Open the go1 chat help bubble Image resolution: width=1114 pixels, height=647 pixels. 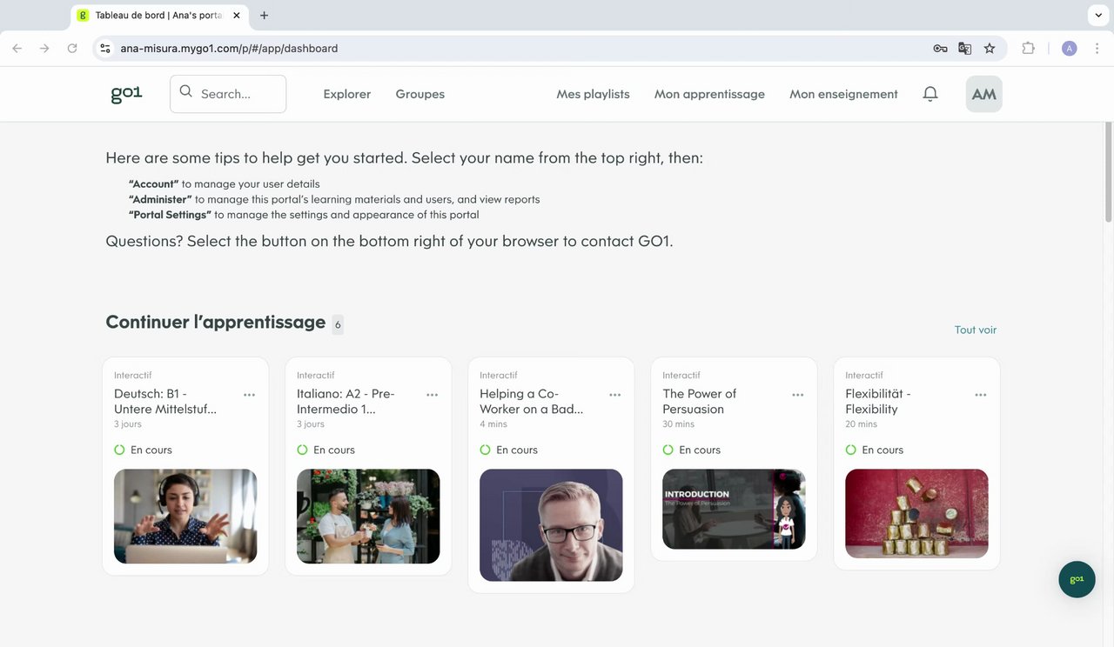pos(1077,579)
